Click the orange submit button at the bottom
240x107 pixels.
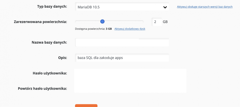coord(86,106)
